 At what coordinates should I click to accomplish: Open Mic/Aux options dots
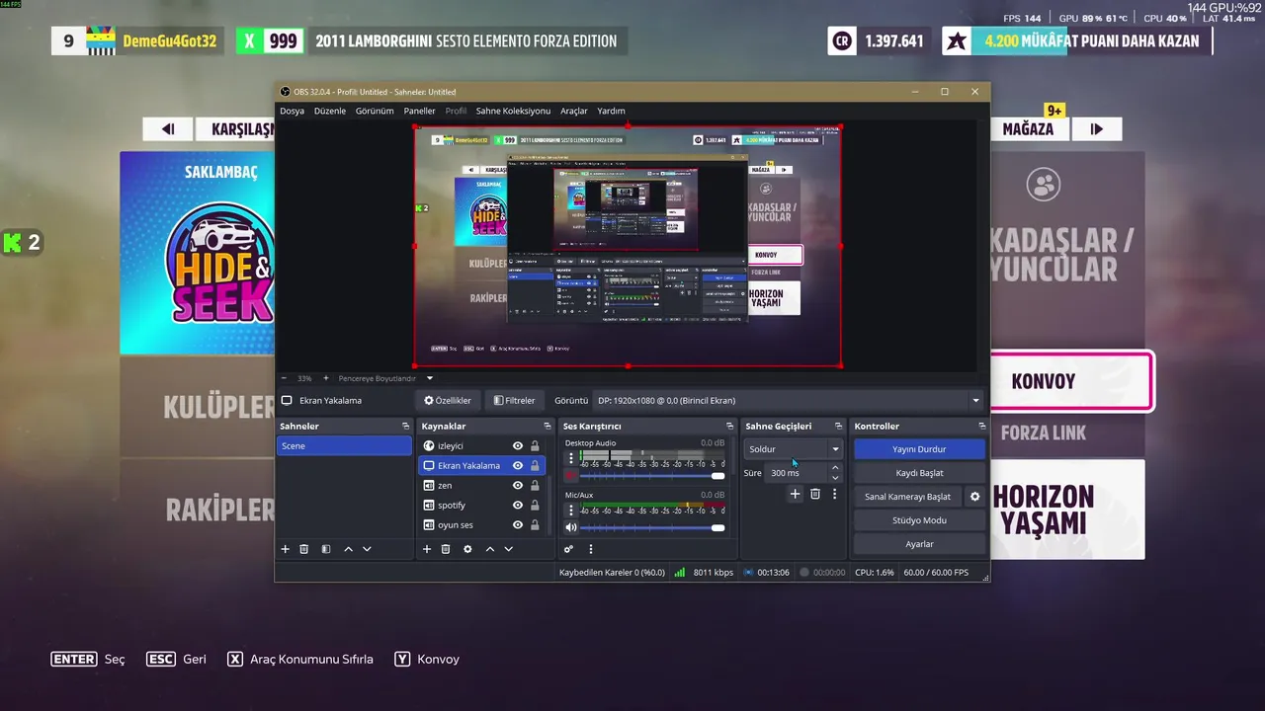[x=570, y=511]
